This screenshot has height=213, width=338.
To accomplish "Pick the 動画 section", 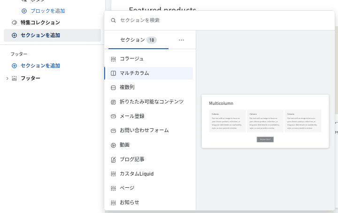I will pyautogui.click(x=150, y=145).
